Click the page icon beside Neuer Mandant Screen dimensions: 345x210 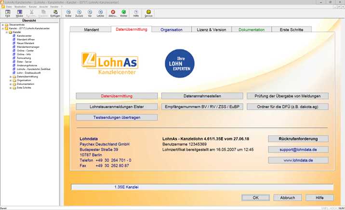(14, 43)
